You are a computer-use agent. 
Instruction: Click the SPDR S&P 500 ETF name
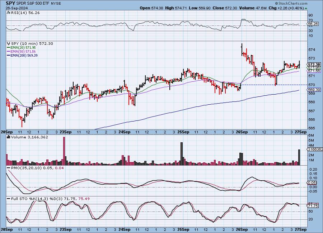tap(32, 4)
